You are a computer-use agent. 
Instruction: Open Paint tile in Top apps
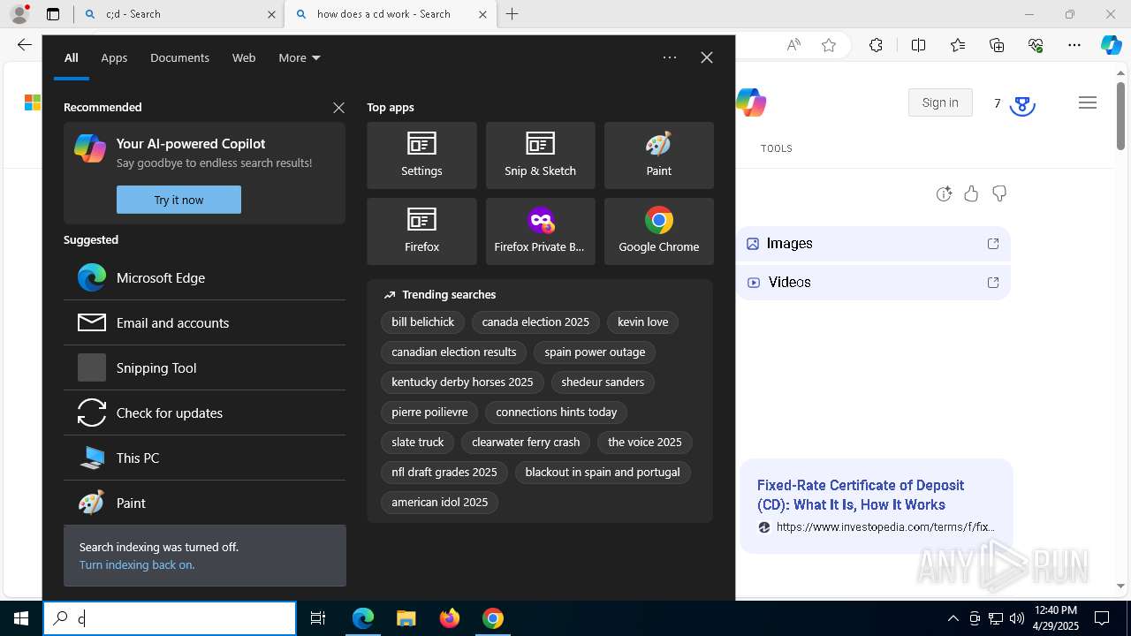pyautogui.click(x=658, y=155)
